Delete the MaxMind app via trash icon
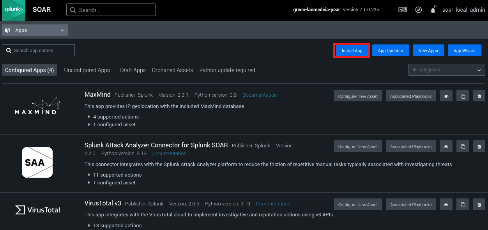The image size is (488, 230). tap(479, 96)
